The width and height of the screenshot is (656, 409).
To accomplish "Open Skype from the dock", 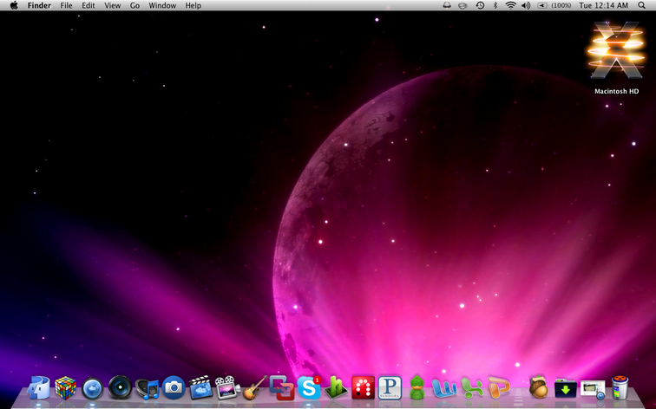I will tap(309, 387).
